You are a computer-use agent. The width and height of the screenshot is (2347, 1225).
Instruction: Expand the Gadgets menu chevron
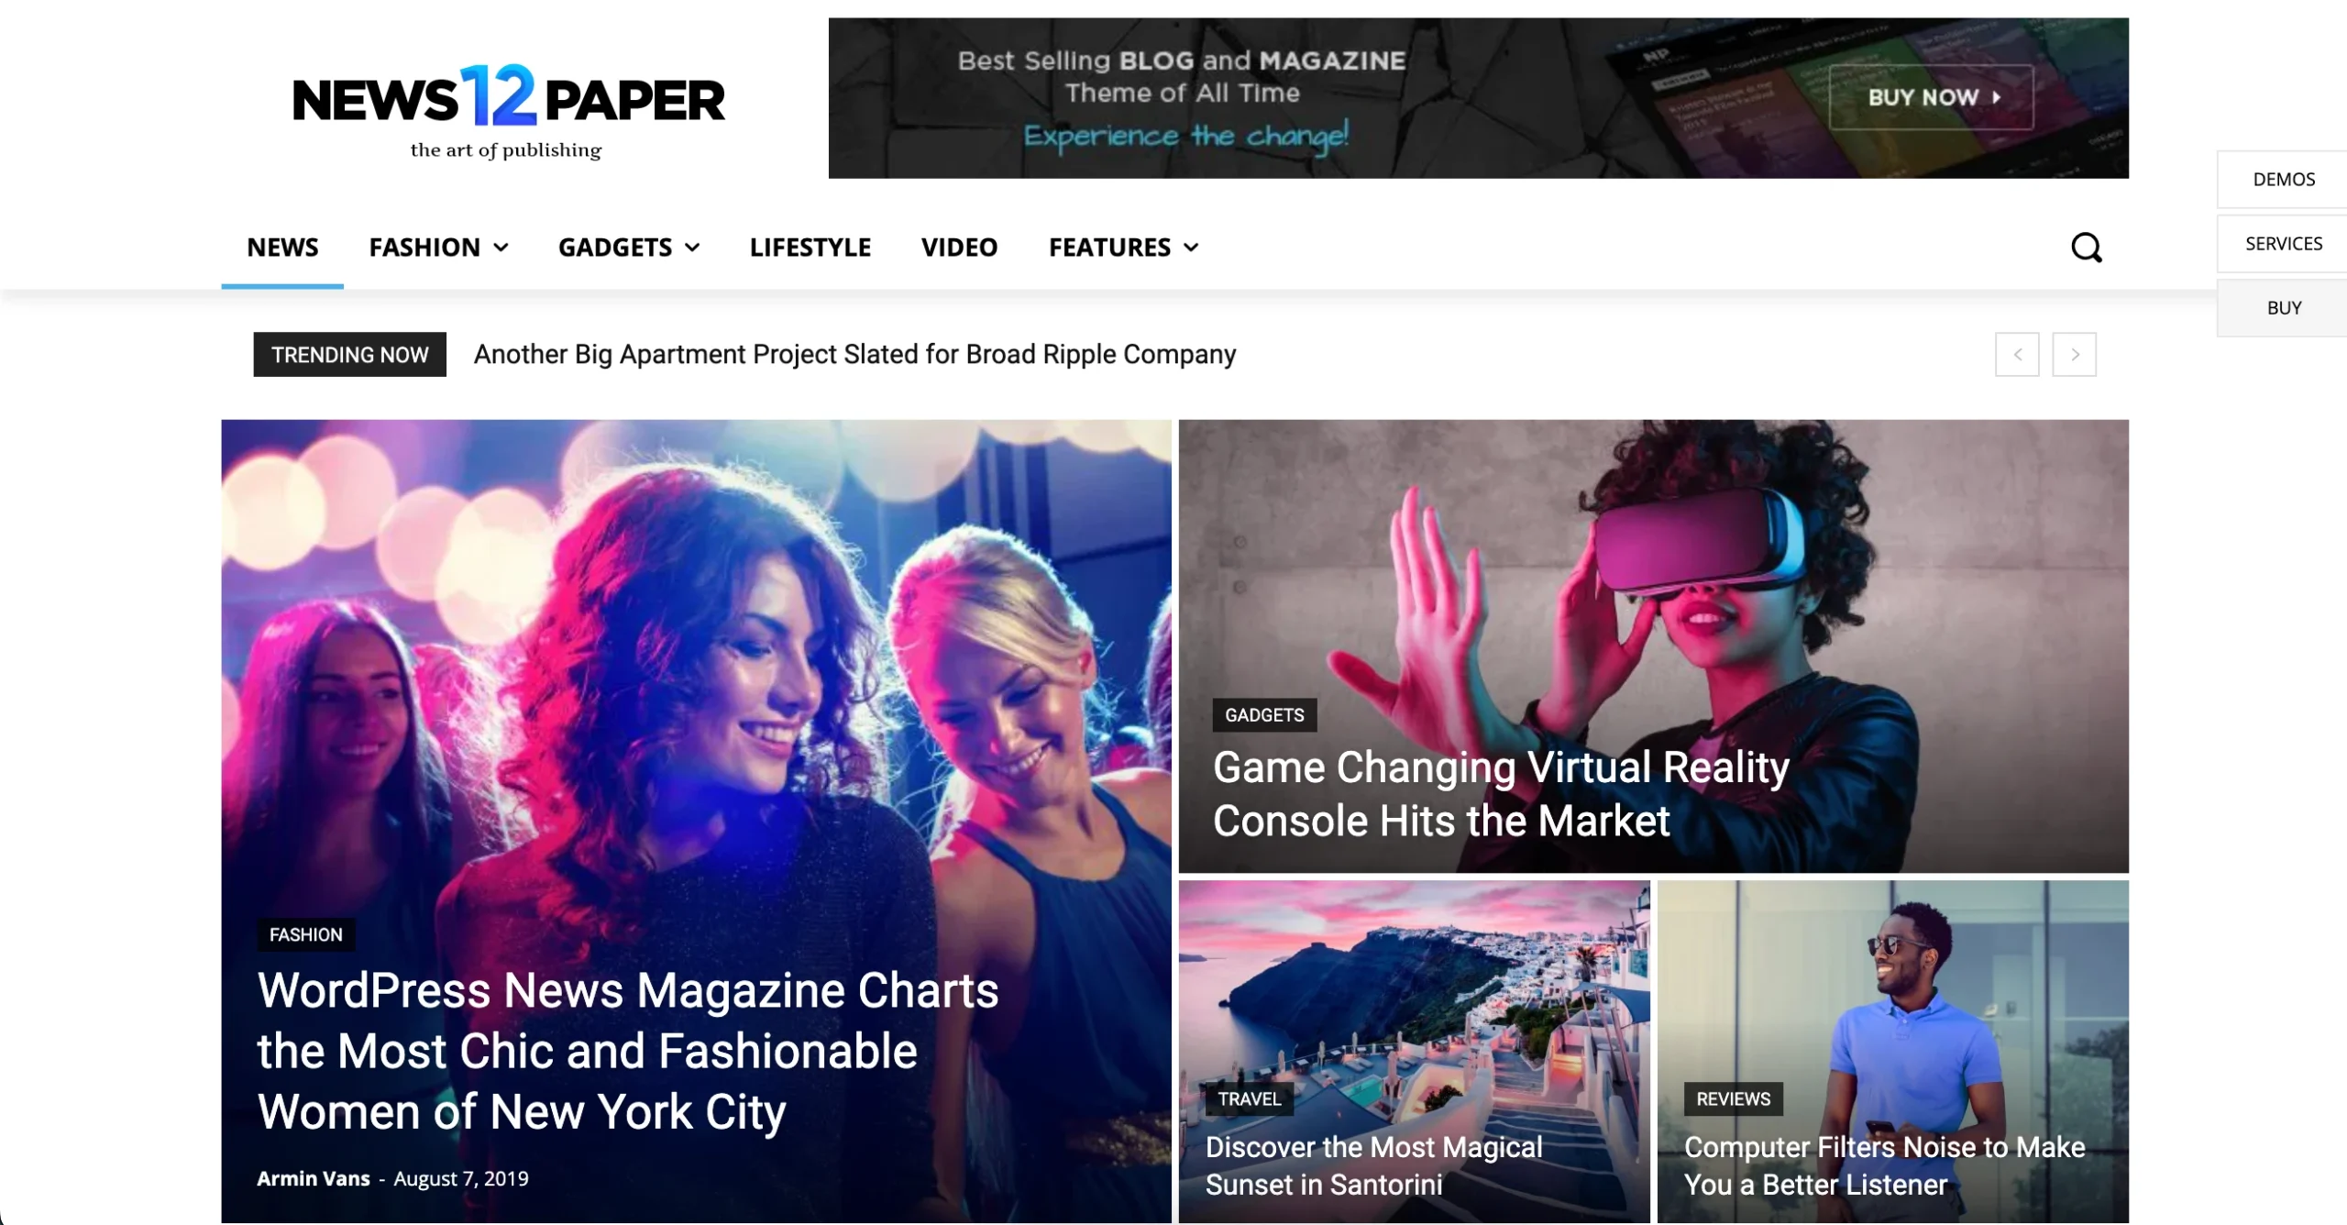tap(692, 248)
